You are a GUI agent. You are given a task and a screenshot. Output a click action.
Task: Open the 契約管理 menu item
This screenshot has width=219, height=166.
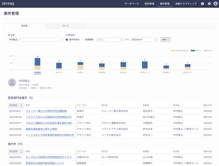(x=150, y=4)
